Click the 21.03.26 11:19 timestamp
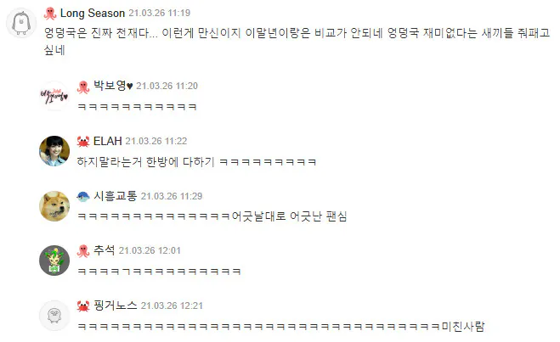This screenshot has height=342, width=560. 159,14
